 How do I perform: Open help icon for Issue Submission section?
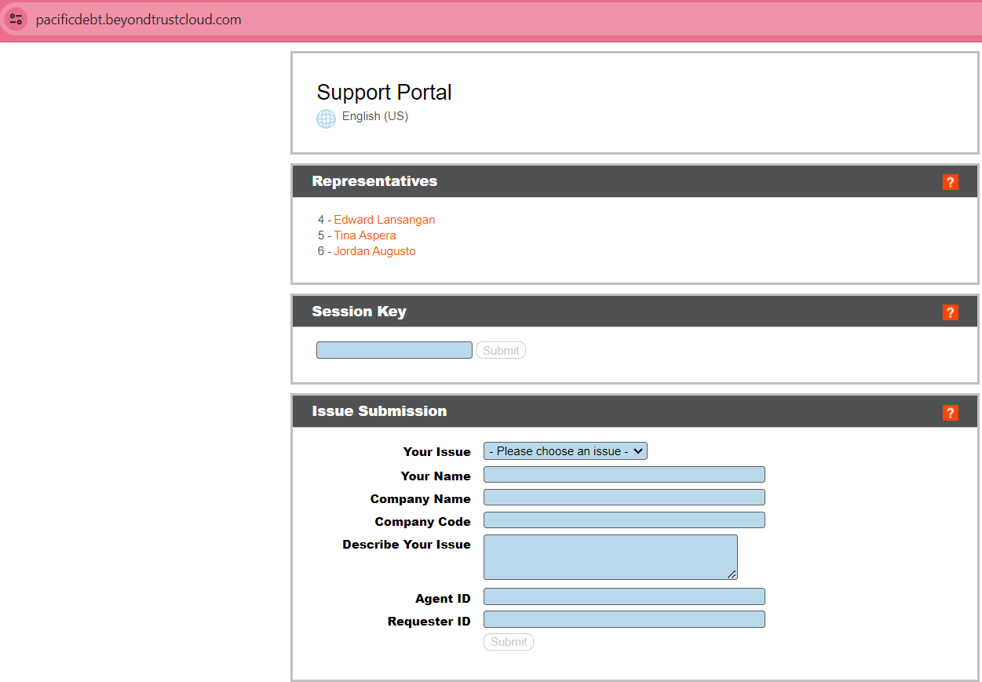[x=950, y=412]
